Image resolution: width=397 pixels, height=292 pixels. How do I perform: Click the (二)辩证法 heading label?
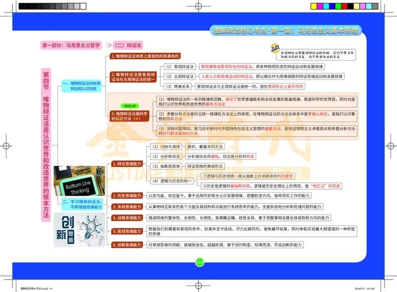[128, 45]
